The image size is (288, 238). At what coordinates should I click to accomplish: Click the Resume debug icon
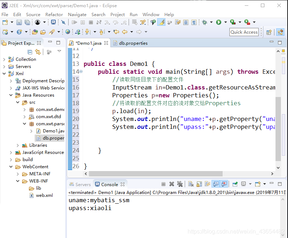point(74,22)
